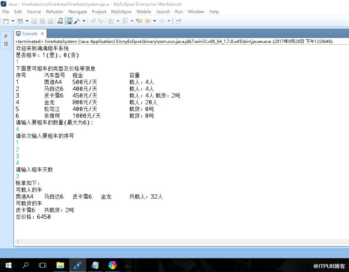
Task: Click the Back navigation arrow
Action: coord(148,21)
